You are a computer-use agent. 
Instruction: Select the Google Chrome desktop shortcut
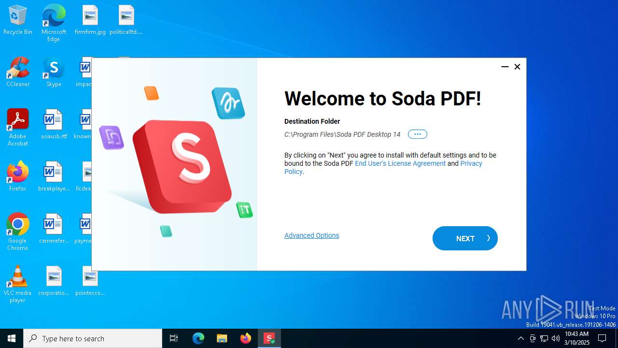[18, 232]
